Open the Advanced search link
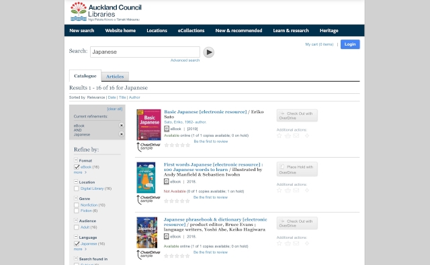 pos(185,60)
